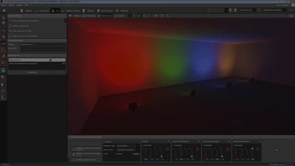This screenshot has width=295, height=166.
Task: Open the light scene dropdown in top toolbar
Action: click(x=248, y=10)
